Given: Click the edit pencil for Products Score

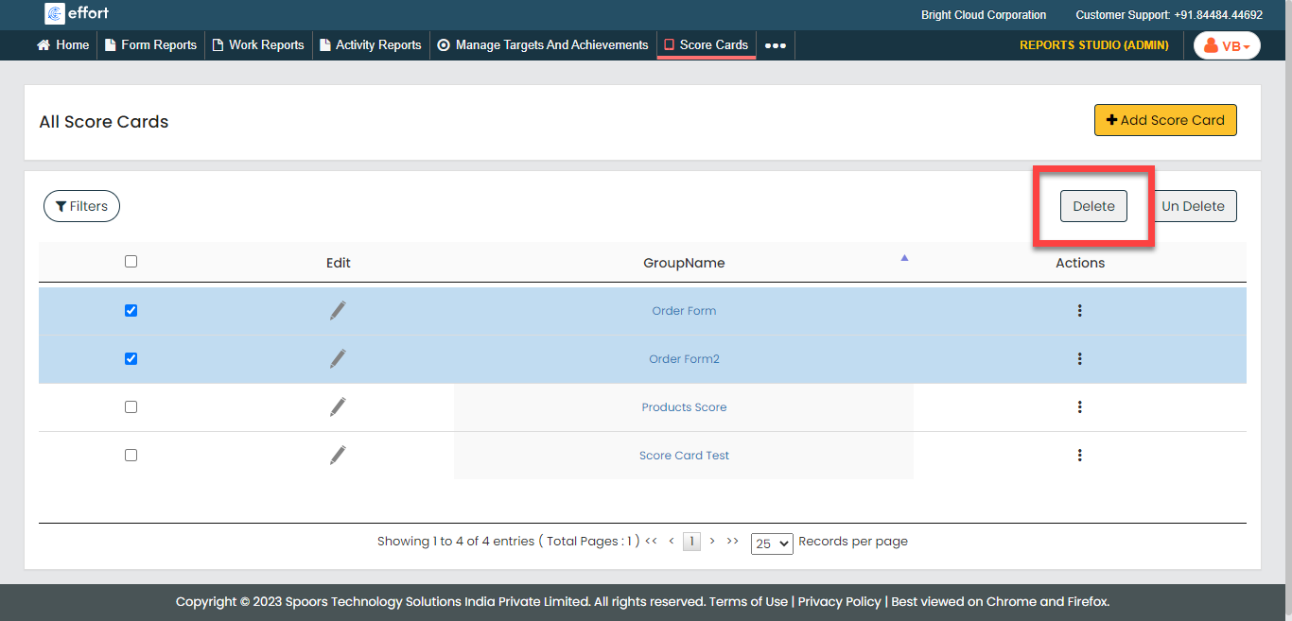Looking at the screenshot, I should tap(338, 406).
